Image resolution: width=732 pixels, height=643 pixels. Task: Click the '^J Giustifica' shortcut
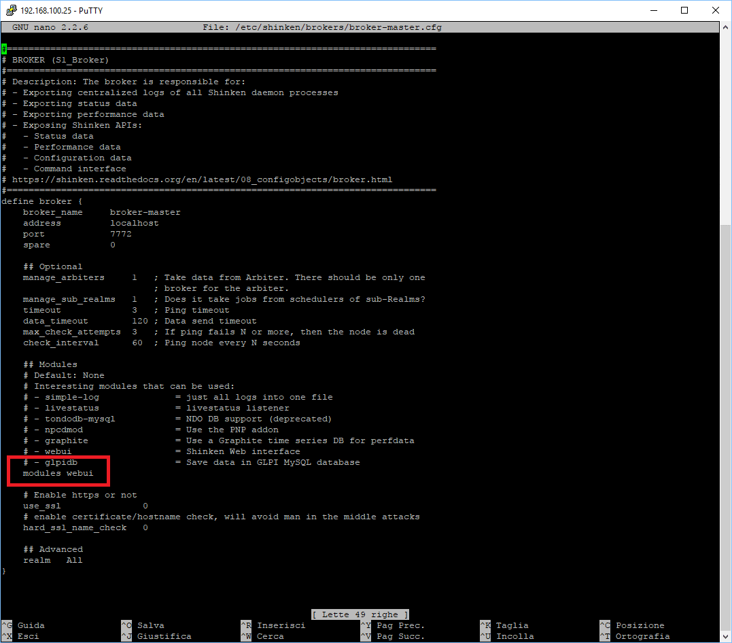pyautogui.click(x=156, y=636)
